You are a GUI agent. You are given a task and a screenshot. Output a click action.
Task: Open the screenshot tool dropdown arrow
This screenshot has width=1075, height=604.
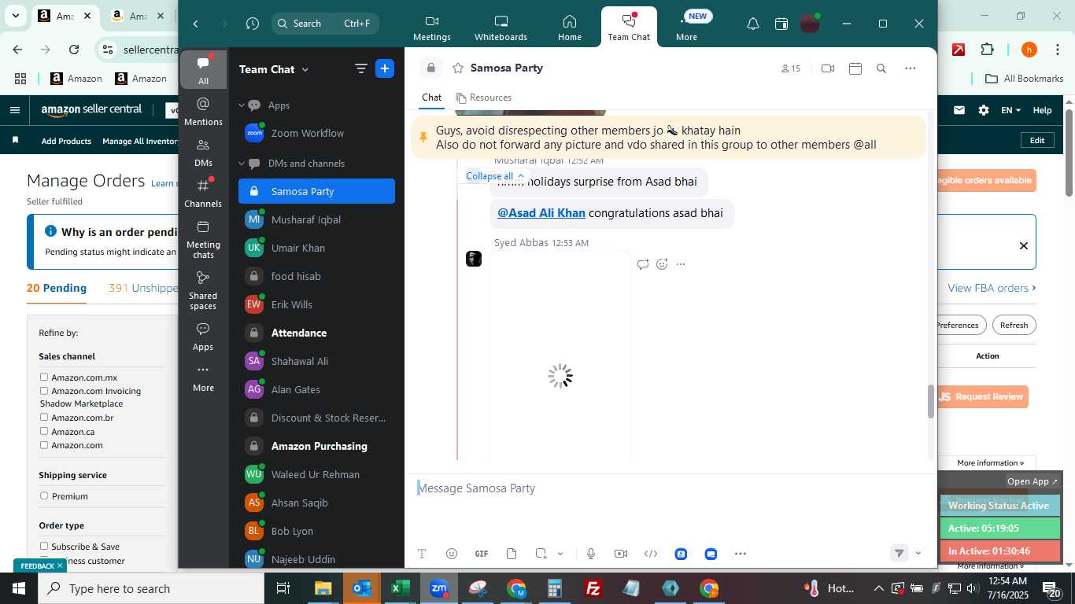point(560,554)
